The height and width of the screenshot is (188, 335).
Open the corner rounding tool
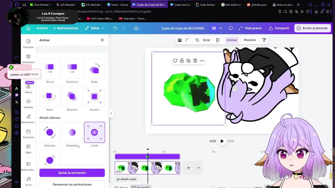pyautogui.click(x=187, y=40)
